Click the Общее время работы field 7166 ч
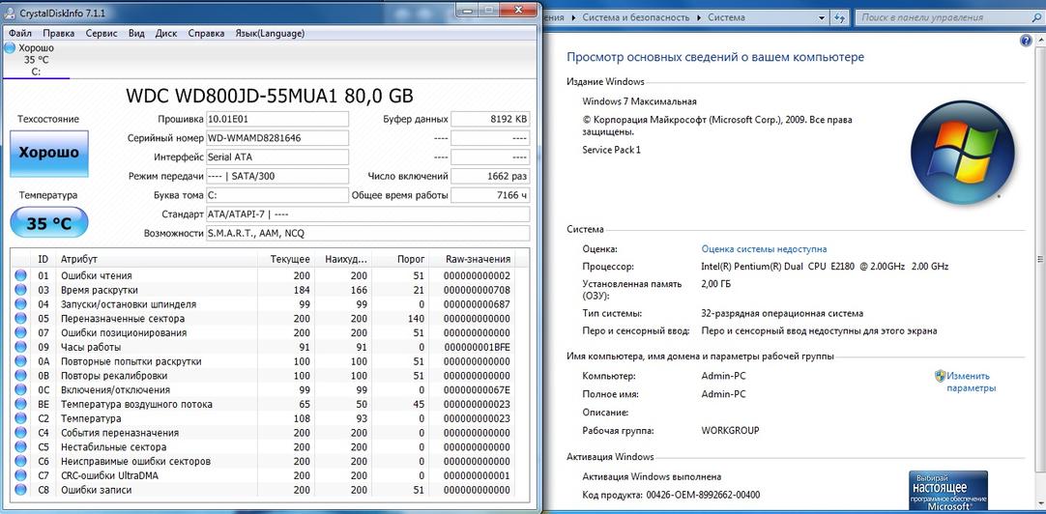Viewport: 1046px width, 514px height. [490, 195]
